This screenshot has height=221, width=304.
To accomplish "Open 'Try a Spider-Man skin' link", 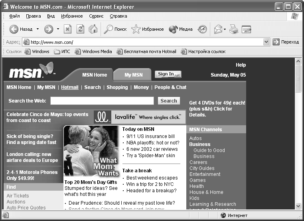I will 151,156.
